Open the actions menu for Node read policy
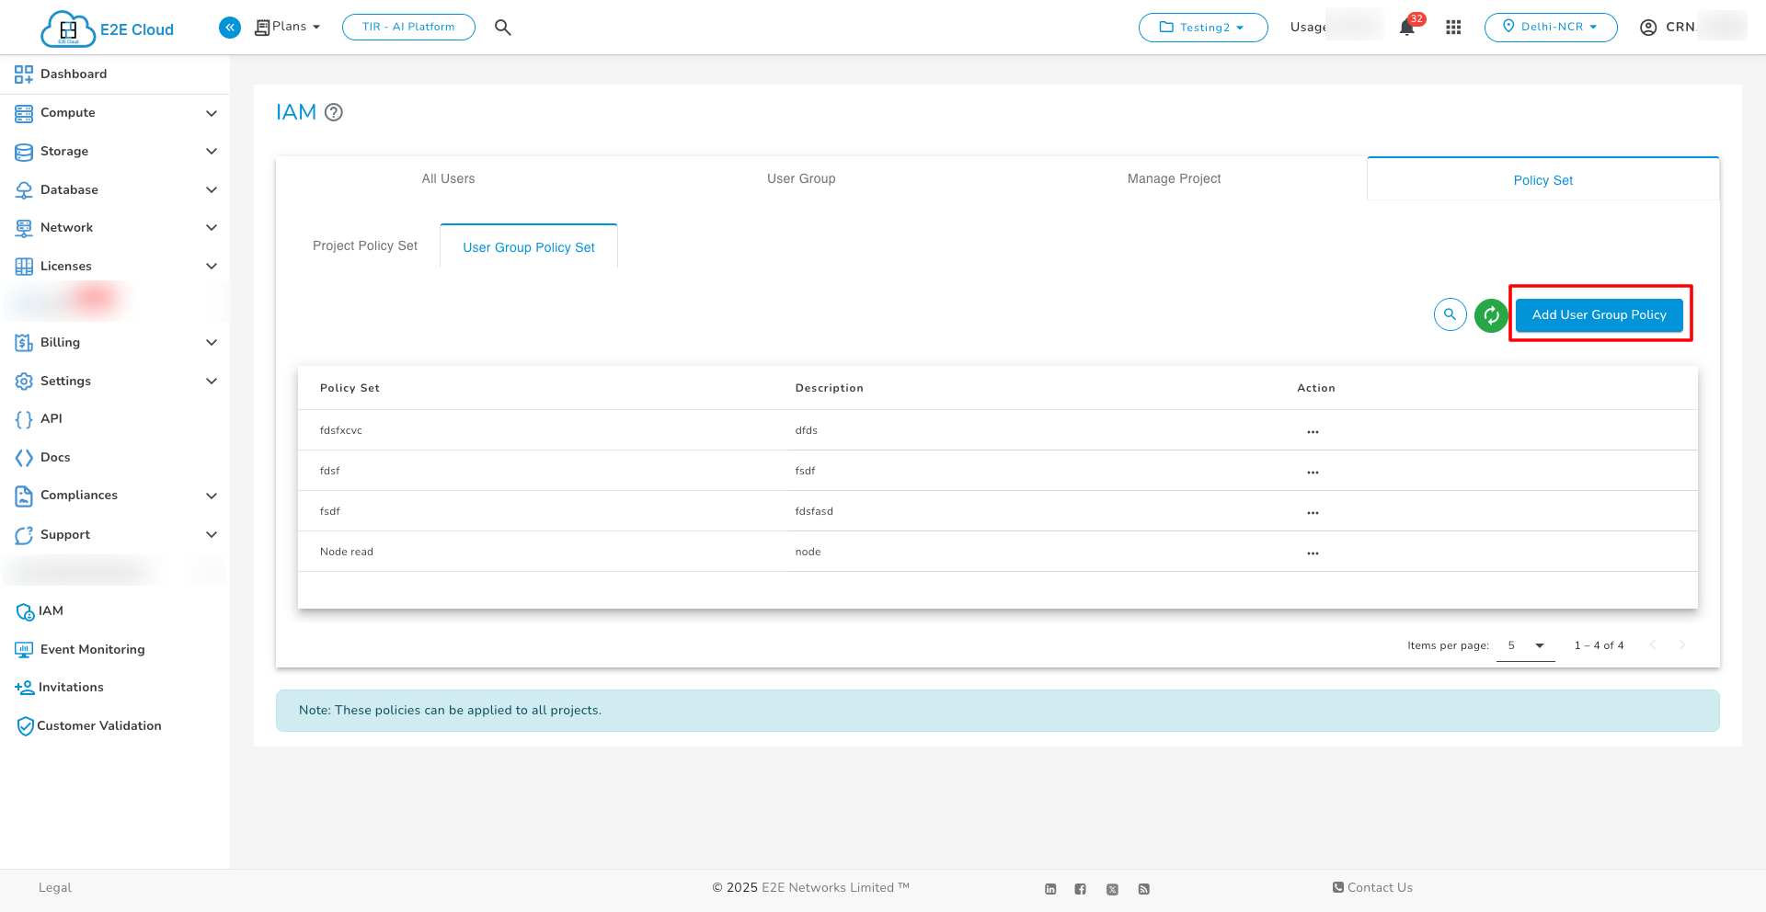 click(x=1313, y=552)
